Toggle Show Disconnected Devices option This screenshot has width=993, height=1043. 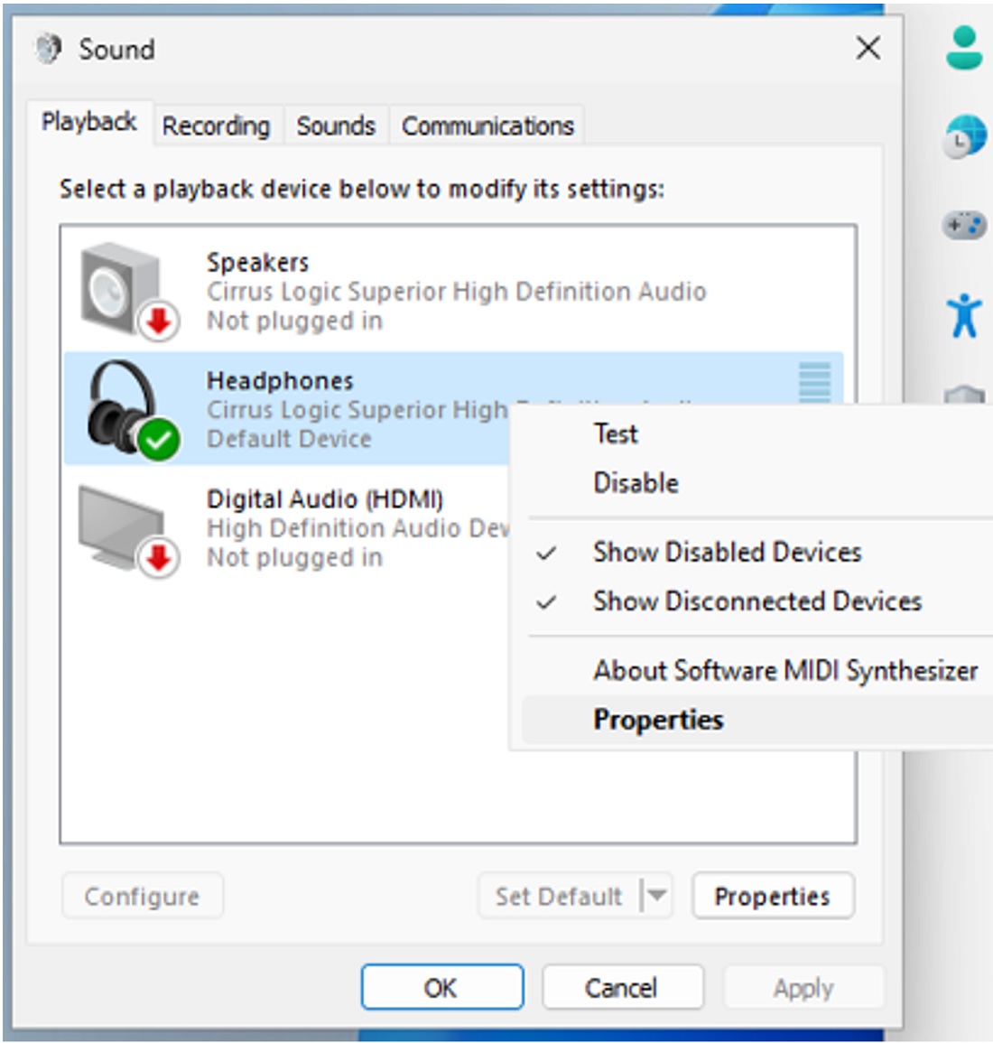tap(756, 601)
